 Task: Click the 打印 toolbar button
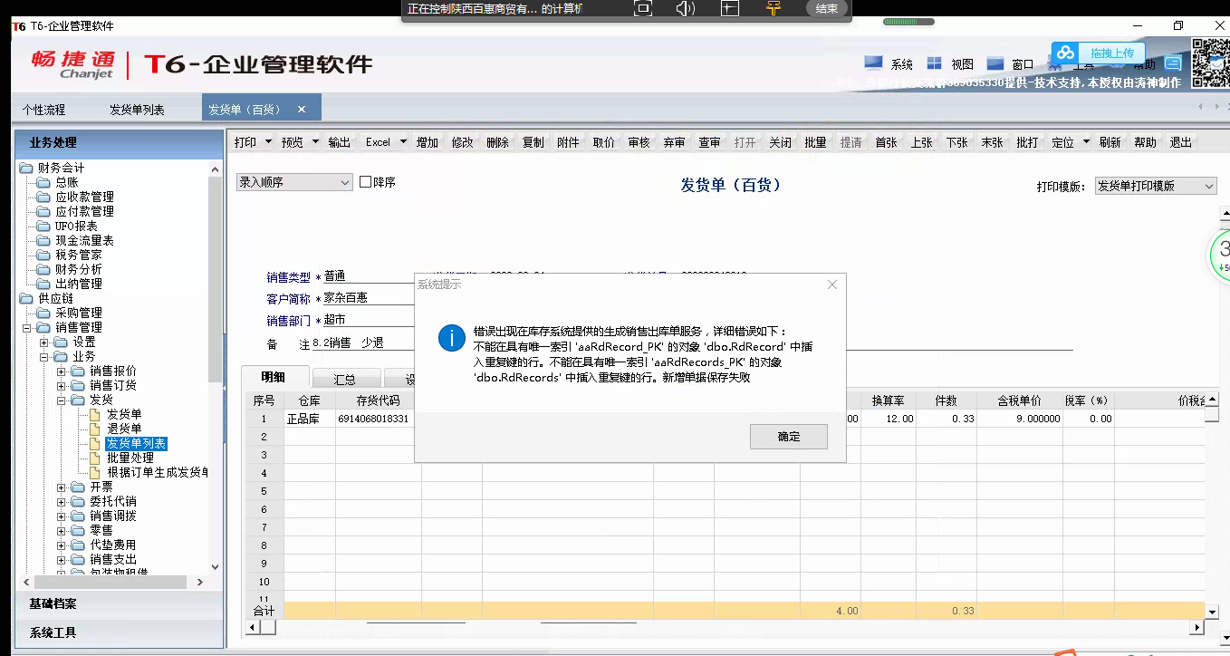(x=245, y=142)
